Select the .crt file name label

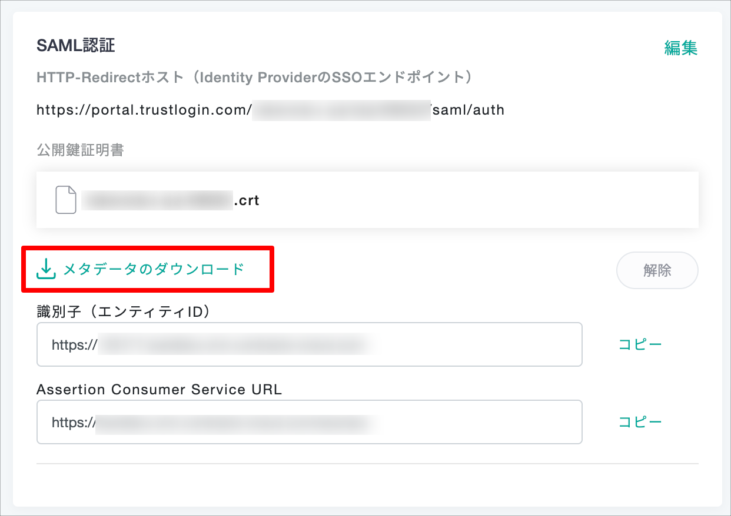[171, 200]
